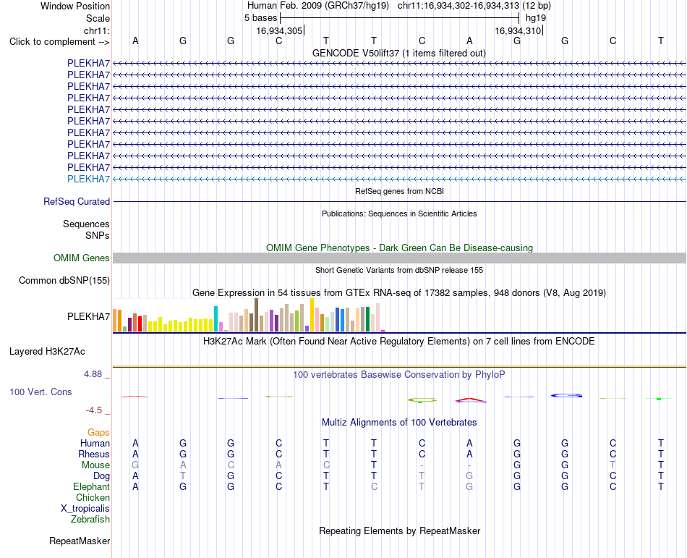Screen dimensions: 687x558
Task: Open the chr11:16,934,302-16,934,313 position text
Action: (474, 6)
